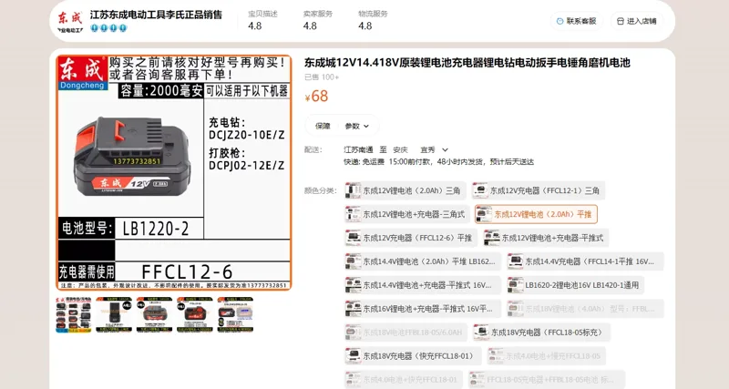Click greyed option 东成18V锂电池（4.0Ah）型号：FFBL...

[x=585, y=309]
